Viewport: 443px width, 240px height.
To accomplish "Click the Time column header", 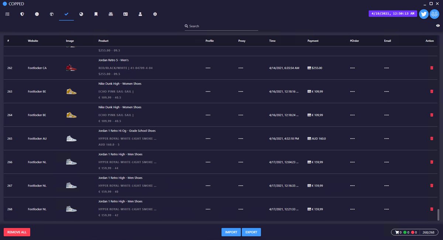I will coord(272,41).
